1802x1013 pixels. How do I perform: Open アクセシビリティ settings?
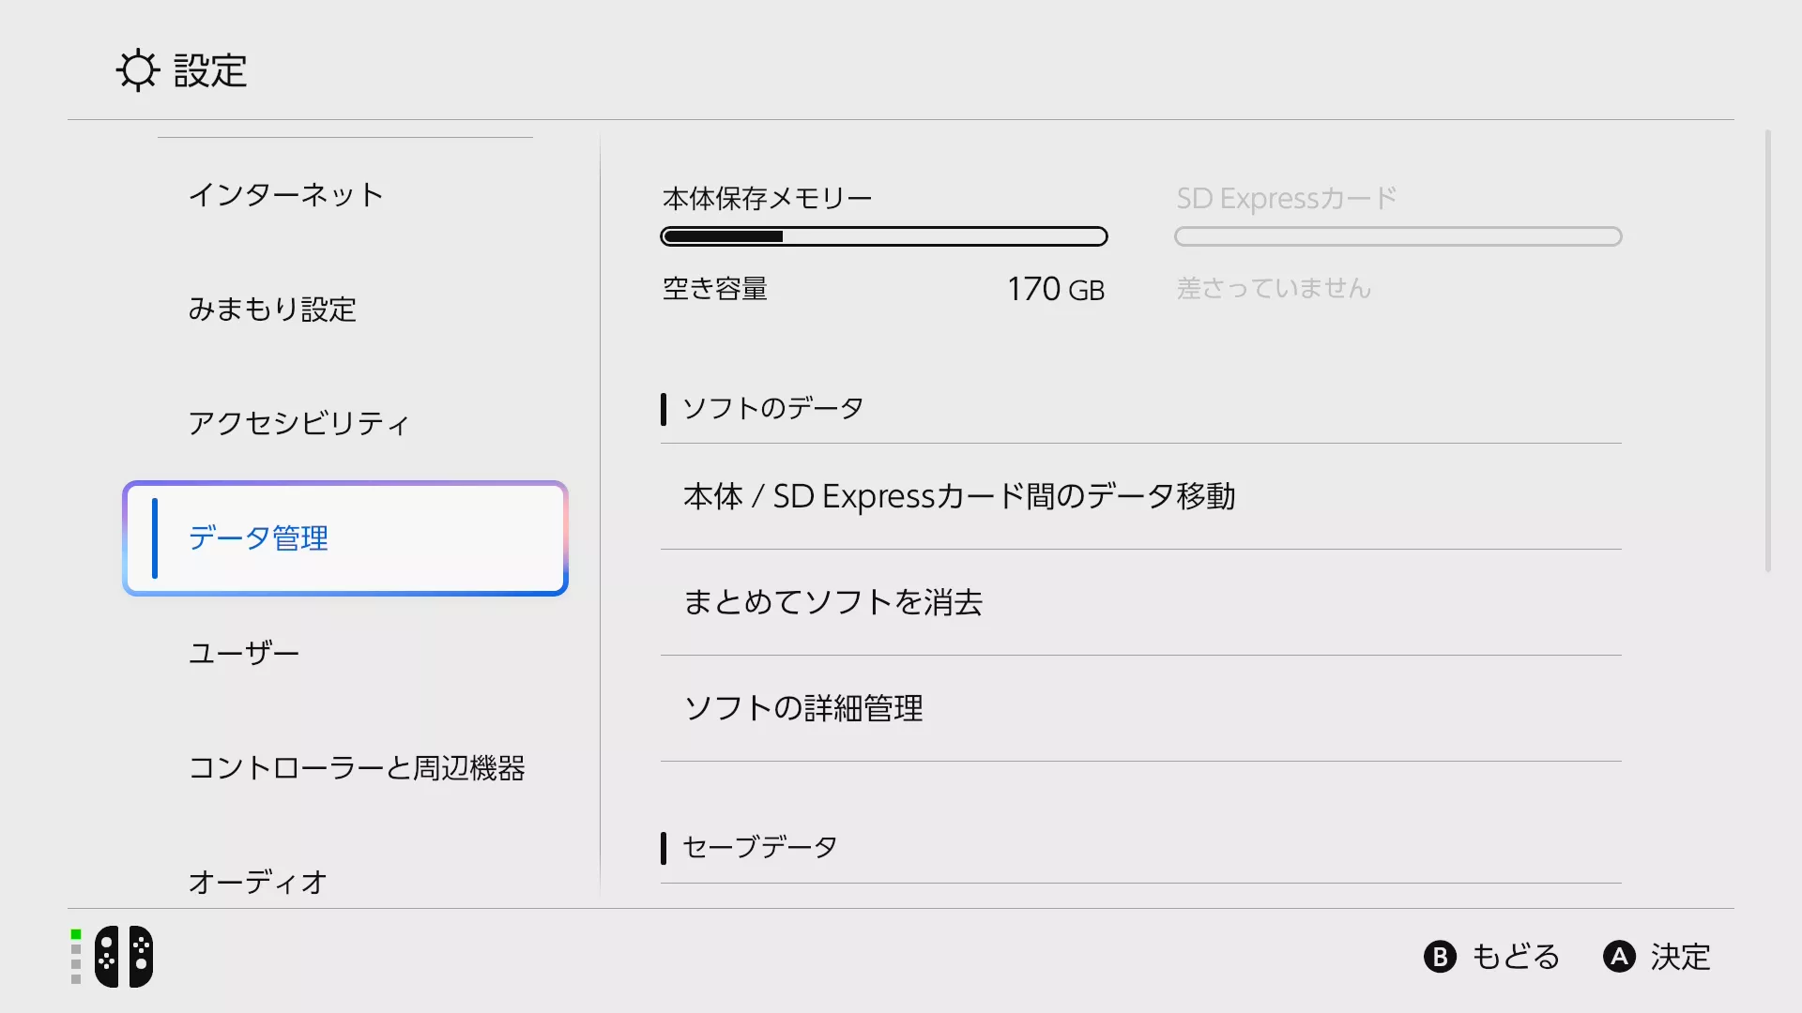(x=299, y=423)
